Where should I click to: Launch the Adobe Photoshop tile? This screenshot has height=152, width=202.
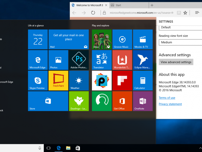[79, 60]
